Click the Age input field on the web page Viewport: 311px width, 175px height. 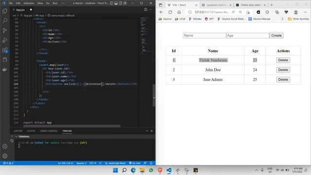point(247,35)
